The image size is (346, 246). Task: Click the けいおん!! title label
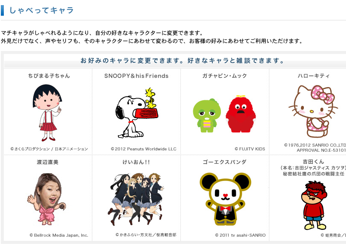point(136,162)
